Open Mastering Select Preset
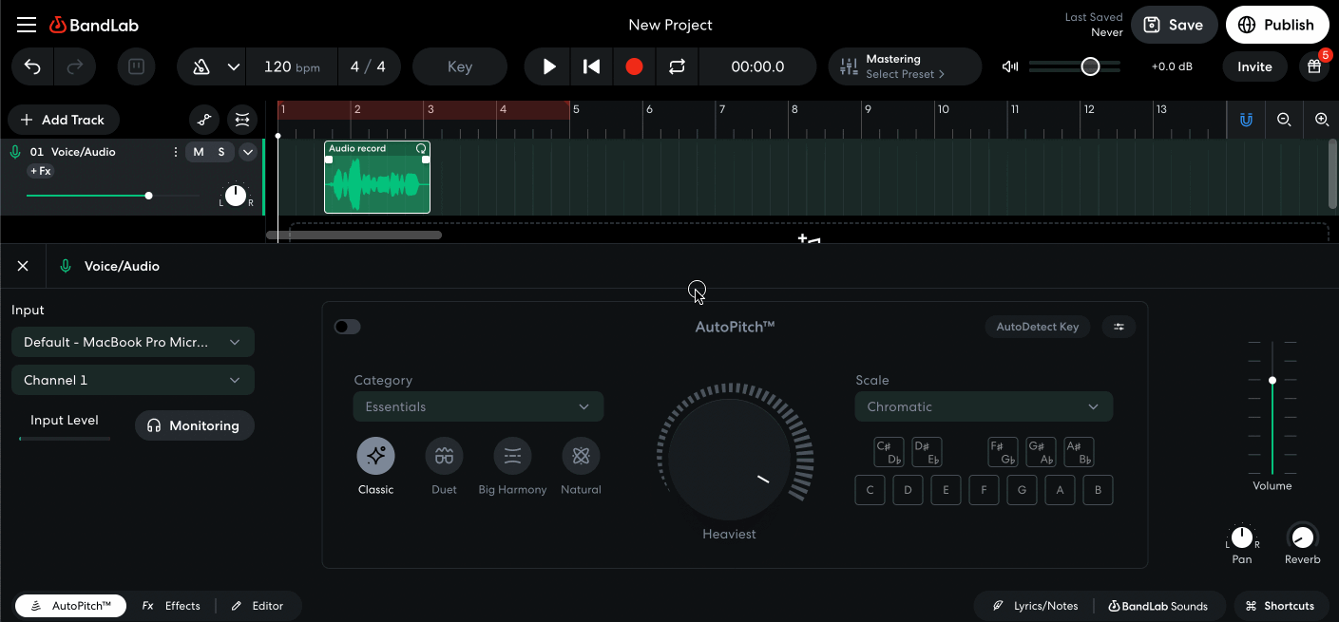This screenshot has height=622, width=1339. pyautogui.click(x=905, y=66)
